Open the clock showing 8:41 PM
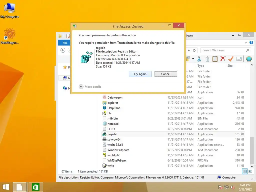Viewport: 256px width, 192px height. click(x=245, y=187)
